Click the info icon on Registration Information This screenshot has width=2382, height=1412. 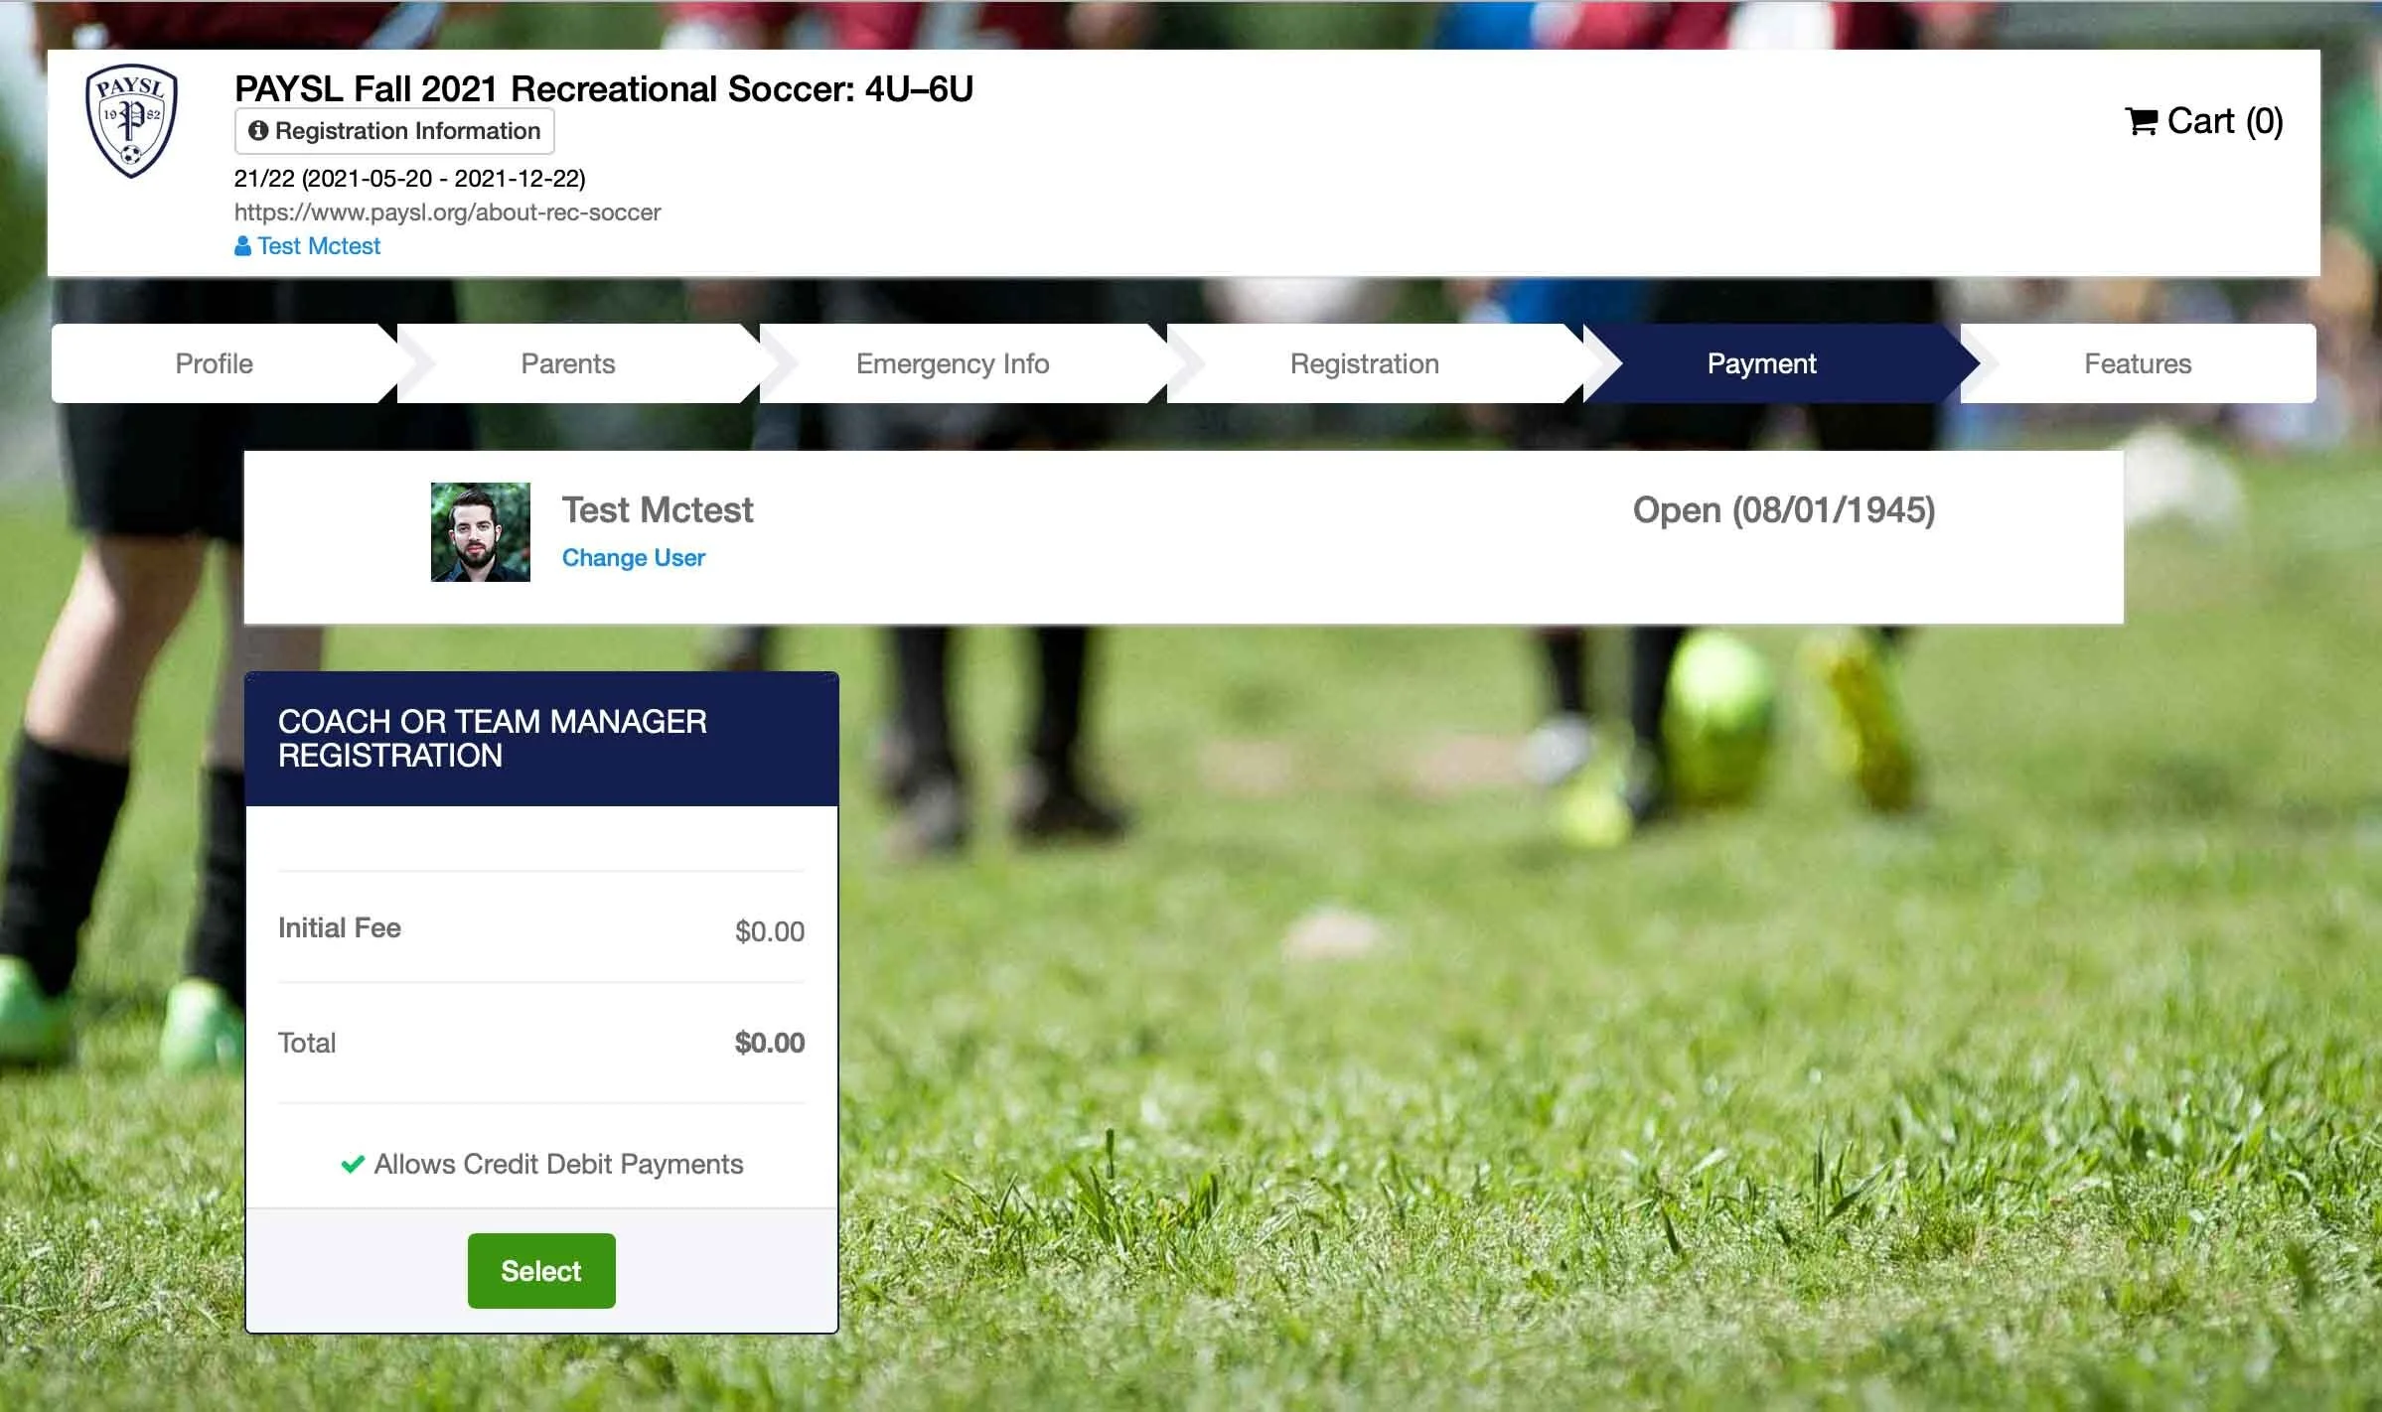[x=258, y=131]
